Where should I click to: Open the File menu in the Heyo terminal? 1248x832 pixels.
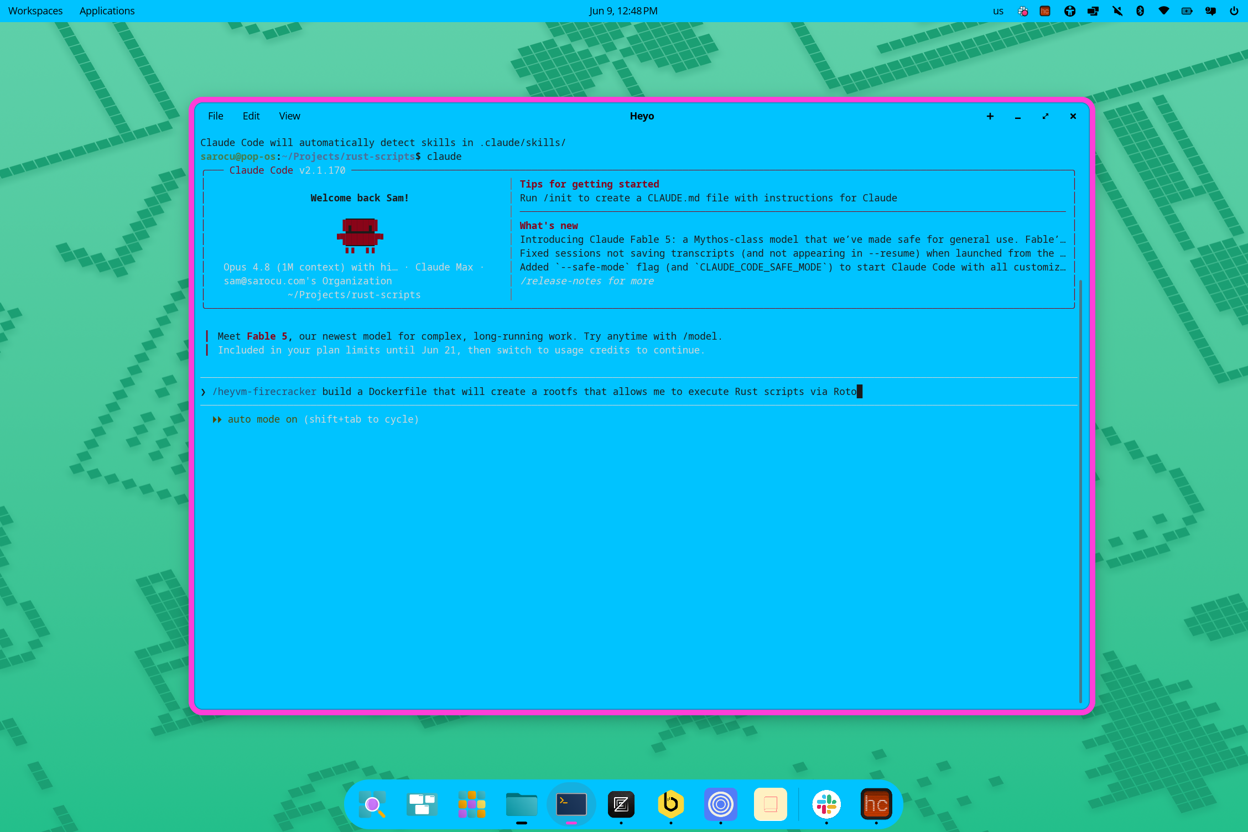point(216,116)
